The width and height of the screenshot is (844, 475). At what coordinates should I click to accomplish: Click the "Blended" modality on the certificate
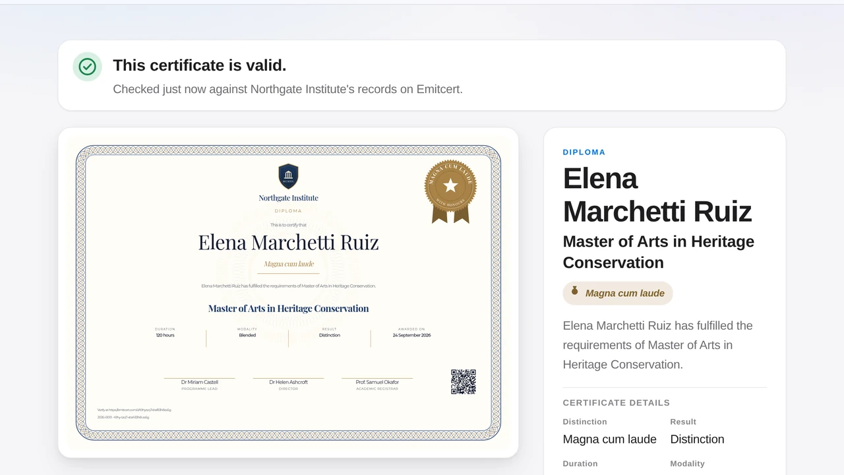click(247, 335)
